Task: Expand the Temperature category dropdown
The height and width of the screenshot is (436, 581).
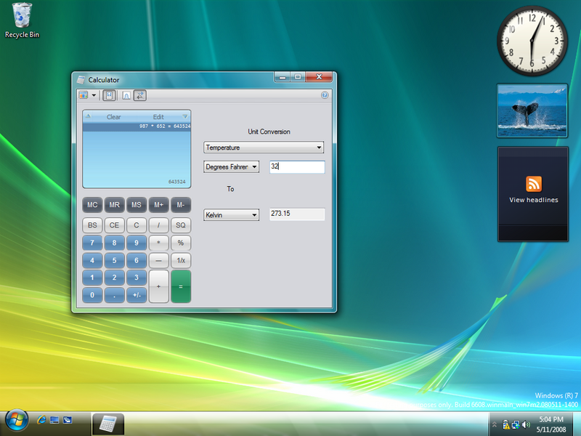Action: click(264, 148)
